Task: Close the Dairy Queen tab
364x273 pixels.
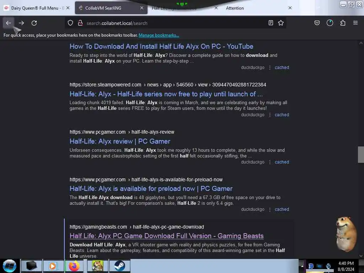Action: pos(68,8)
